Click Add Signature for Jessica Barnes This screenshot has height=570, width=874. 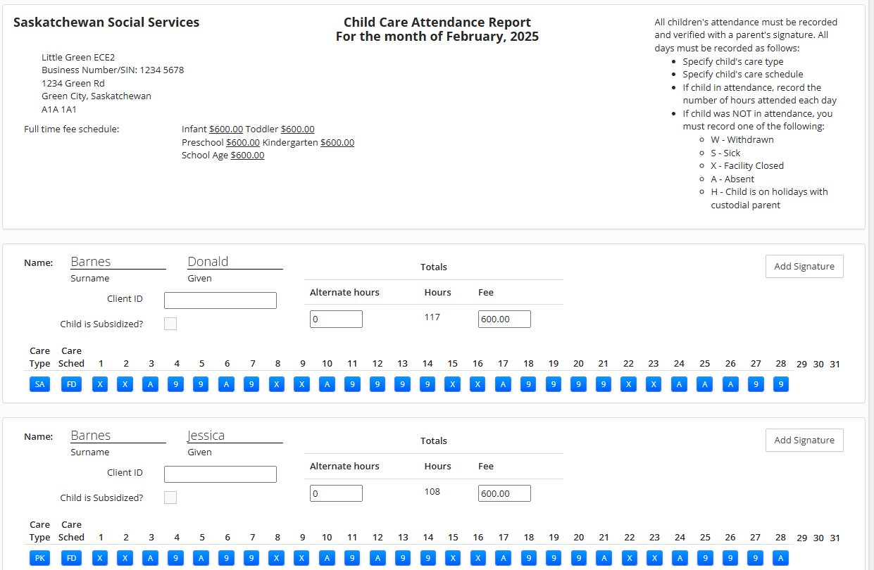pos(804,441)
